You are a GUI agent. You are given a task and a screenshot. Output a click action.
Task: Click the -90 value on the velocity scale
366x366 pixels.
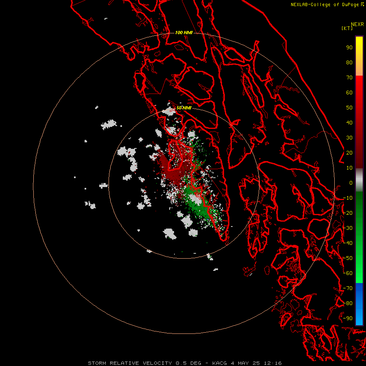pos(348,318)
